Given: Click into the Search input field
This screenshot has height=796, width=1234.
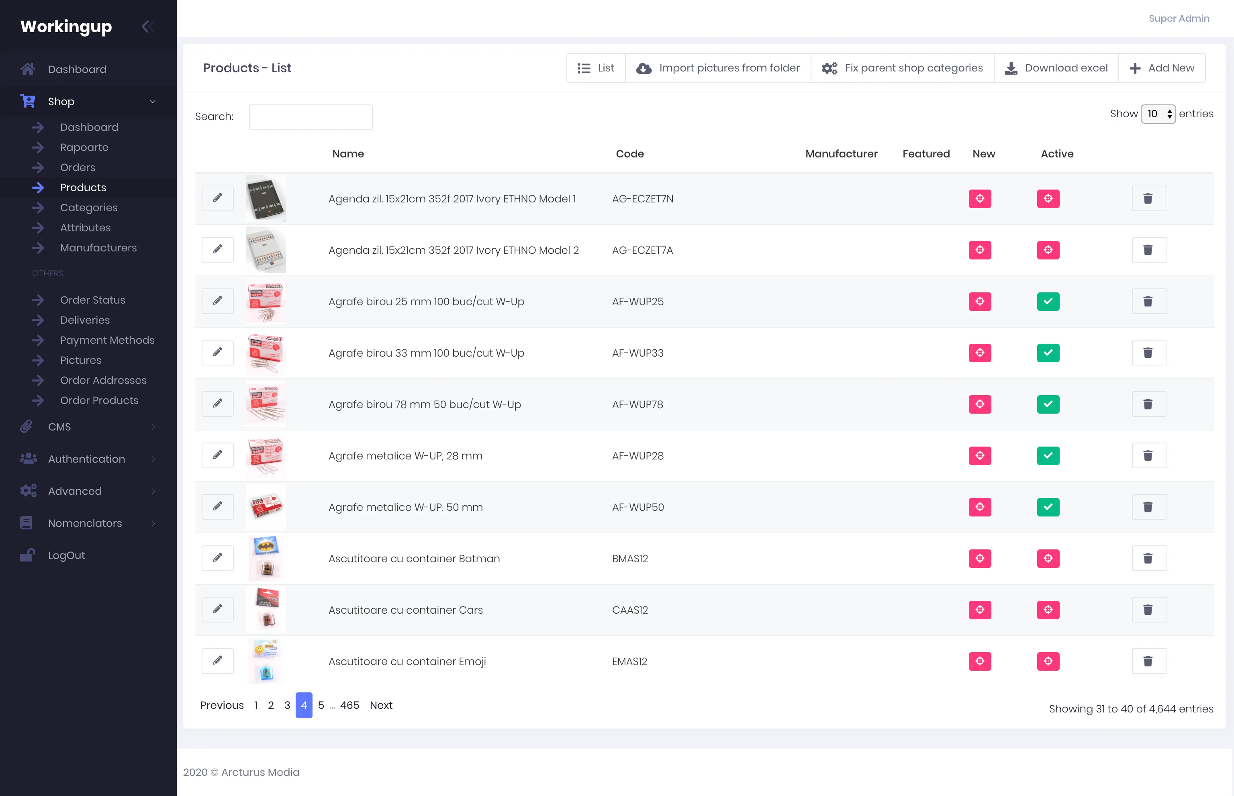Looking at the screenshot, I should (310, 117).
